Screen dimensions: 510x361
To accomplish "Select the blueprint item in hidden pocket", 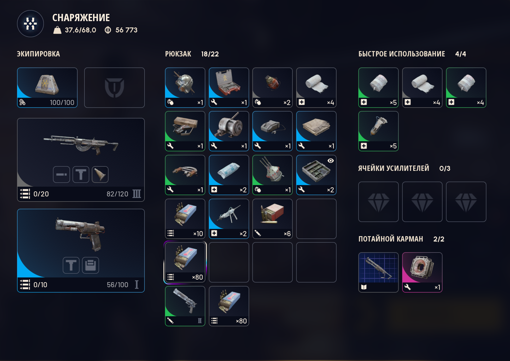I will coord(378,272).
